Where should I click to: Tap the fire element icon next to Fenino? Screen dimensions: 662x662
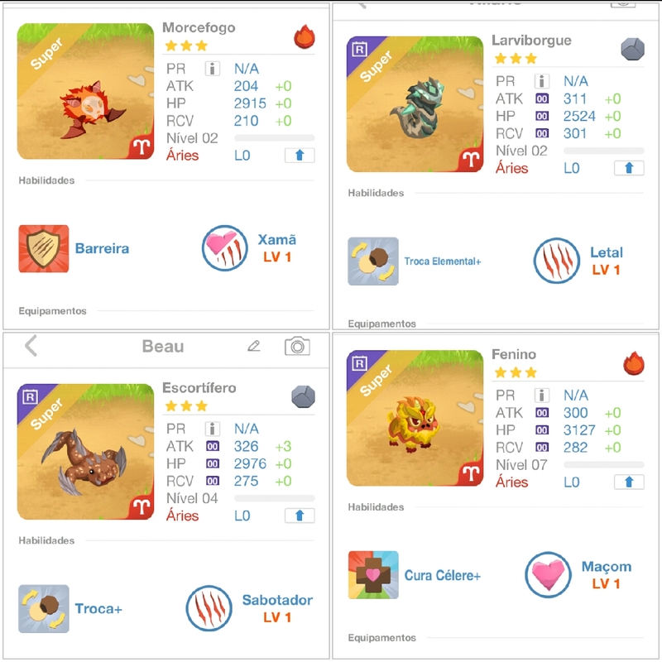(x=634, y=363)
